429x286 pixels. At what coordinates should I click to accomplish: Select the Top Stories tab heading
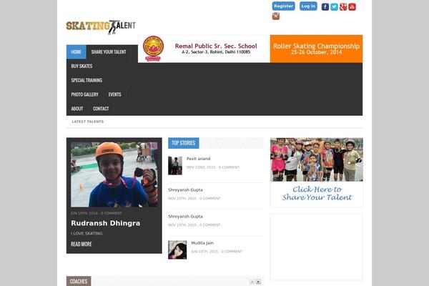[x=184, y=143]
